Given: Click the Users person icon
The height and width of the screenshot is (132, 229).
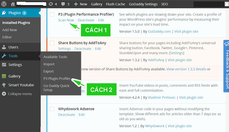Looking at the screenshot, I should 4,47.
